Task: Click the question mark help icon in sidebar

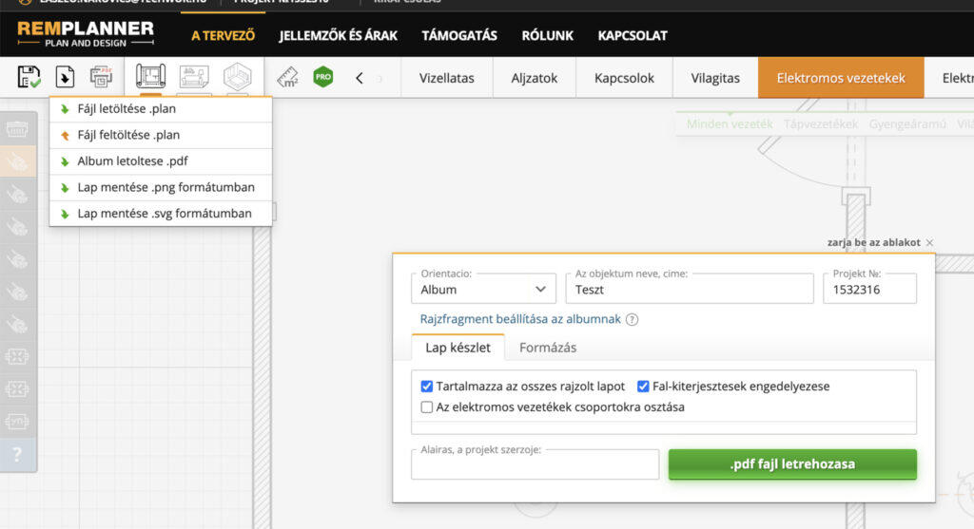Action: coord(17,455)
